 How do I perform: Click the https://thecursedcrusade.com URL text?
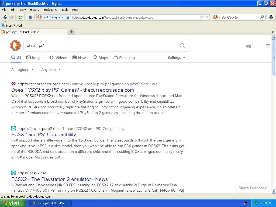click(43, 84)
